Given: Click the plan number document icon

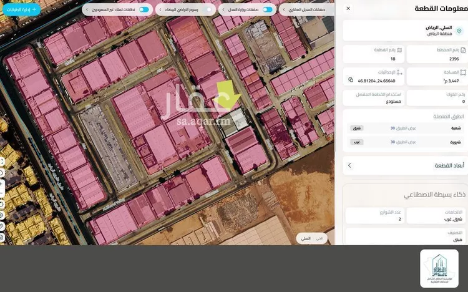Looking at the screenshot, I should (463, 50).
